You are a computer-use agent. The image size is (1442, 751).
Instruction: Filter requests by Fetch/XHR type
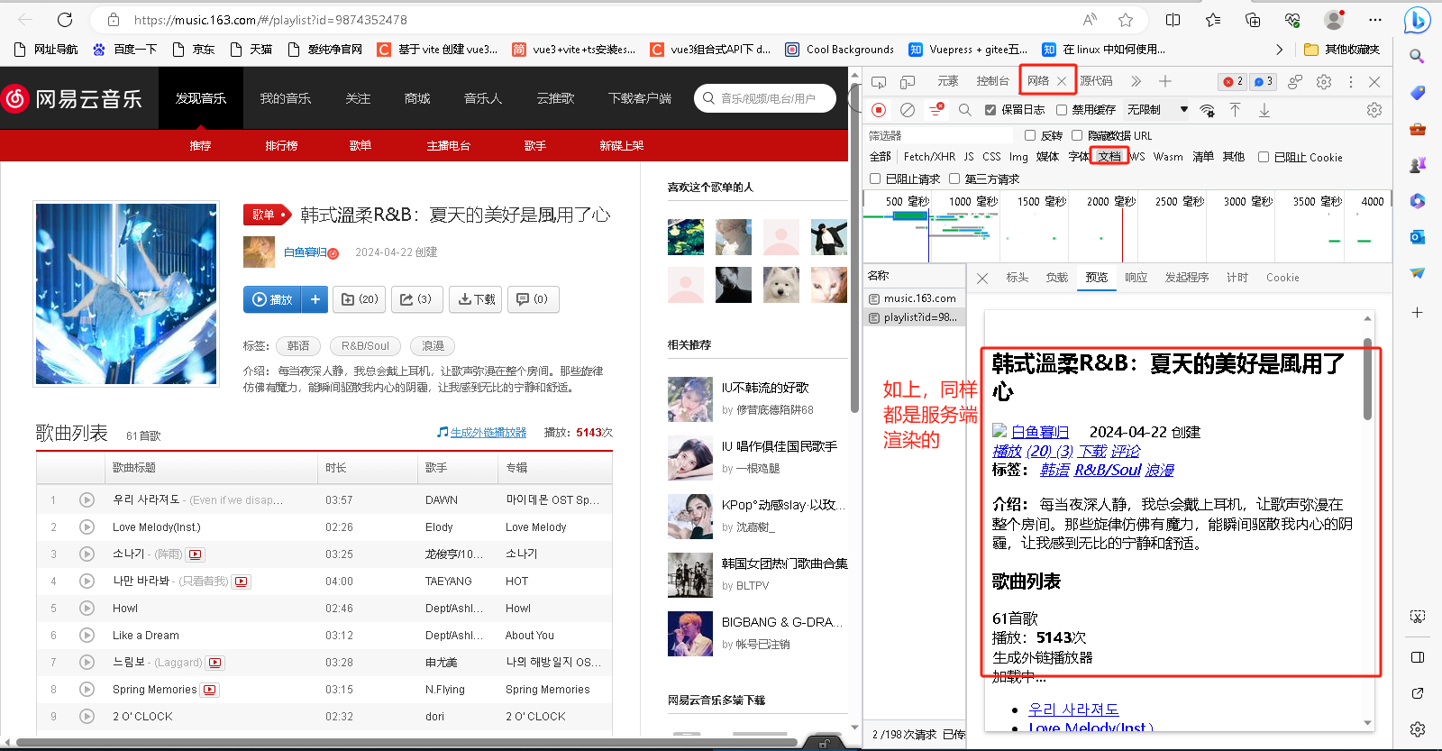pos(929,157)
